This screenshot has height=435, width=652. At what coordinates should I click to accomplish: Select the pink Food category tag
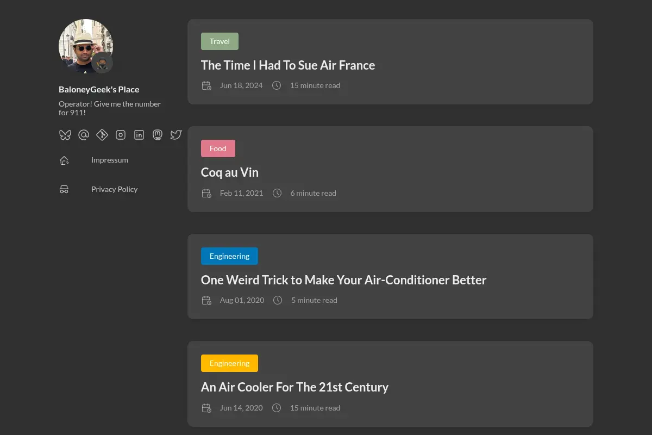[x=218, y=148]
